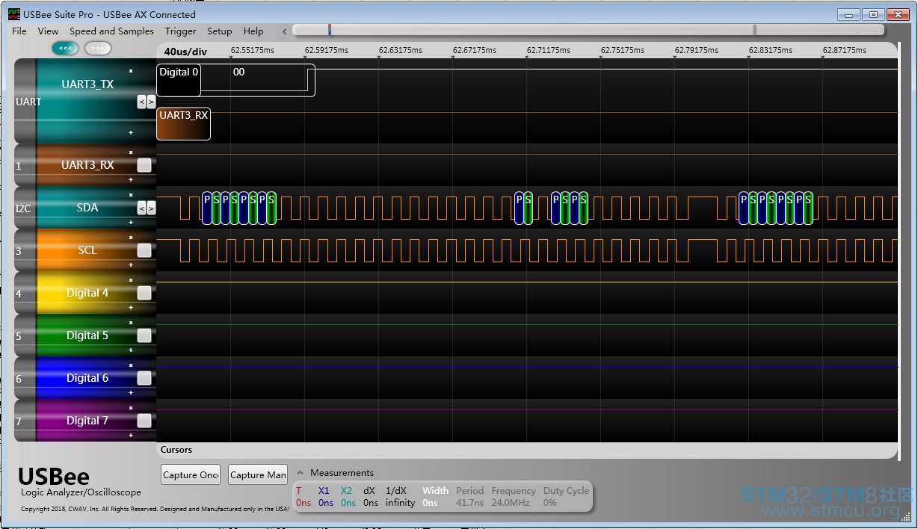Open the Trigger menu
918x529 pixels.
pos(181,31)
